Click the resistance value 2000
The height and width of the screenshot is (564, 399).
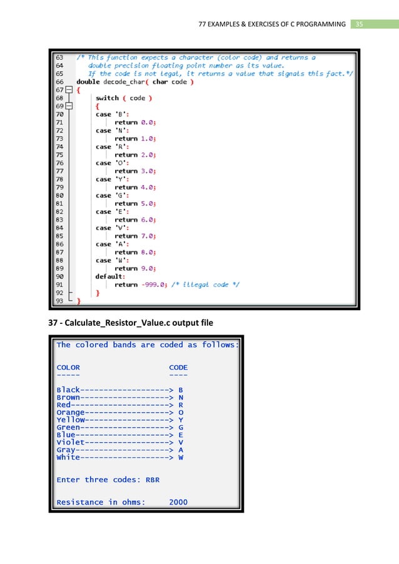click(x=178, y=502)
